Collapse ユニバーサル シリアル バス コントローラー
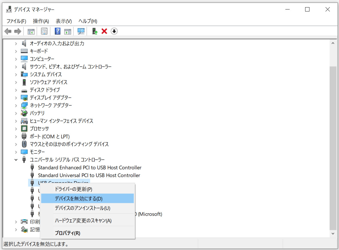Viewport: 339px width, 250px height. point(16,160)
